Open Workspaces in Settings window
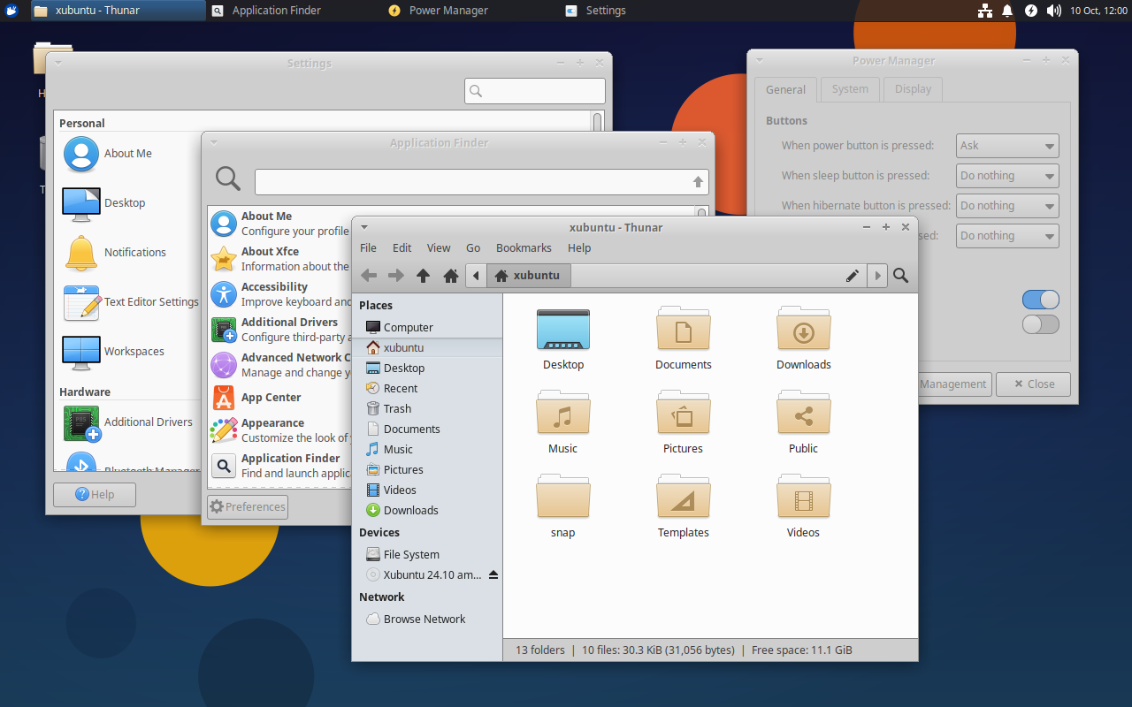The image size is (1132, 707). click(x=114, y=352)
